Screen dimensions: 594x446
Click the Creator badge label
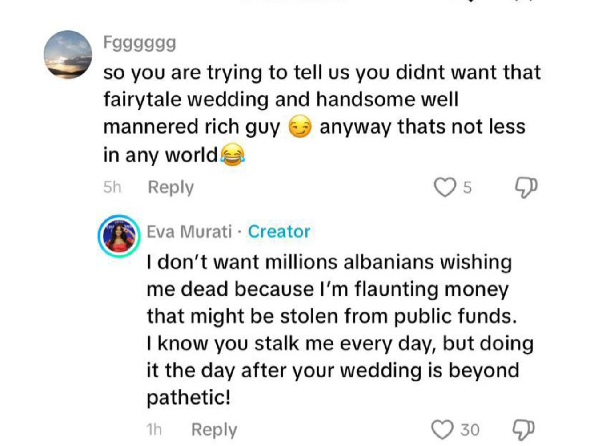[x=279, y=231]
